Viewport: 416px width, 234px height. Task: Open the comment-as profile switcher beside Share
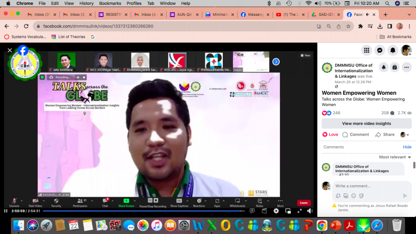tap(405, 134)
